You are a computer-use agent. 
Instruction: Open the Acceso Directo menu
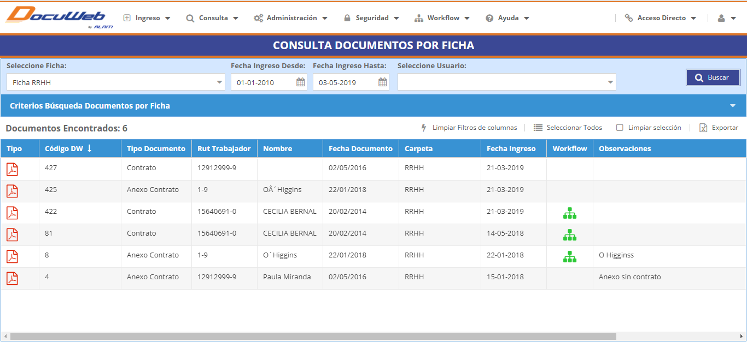point(661,18)
